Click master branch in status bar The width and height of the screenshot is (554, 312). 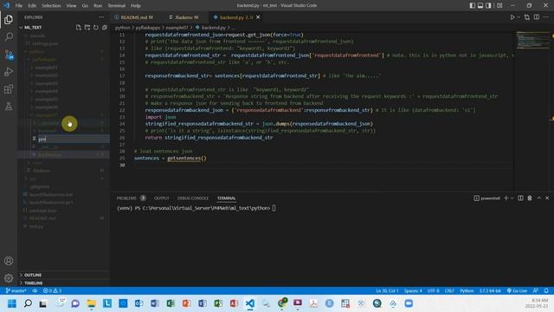16,291
